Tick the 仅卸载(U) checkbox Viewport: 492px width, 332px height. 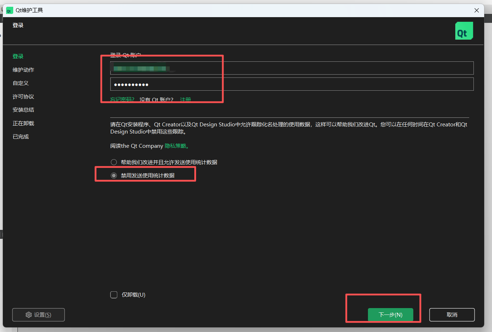pos(114,295)
